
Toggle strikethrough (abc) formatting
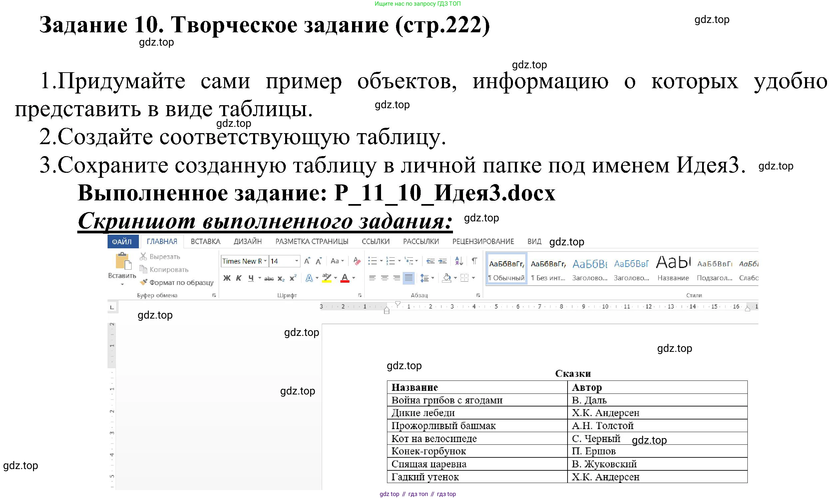point(269,278)
